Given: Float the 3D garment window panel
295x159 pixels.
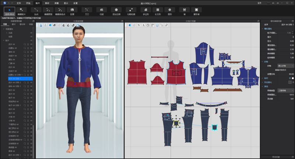Looking at the screenshot, I should (122, 21).
